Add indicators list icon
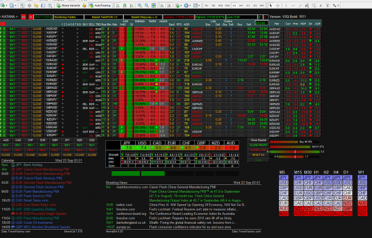Viewport: 372px width, 238px height. point(177,5)
